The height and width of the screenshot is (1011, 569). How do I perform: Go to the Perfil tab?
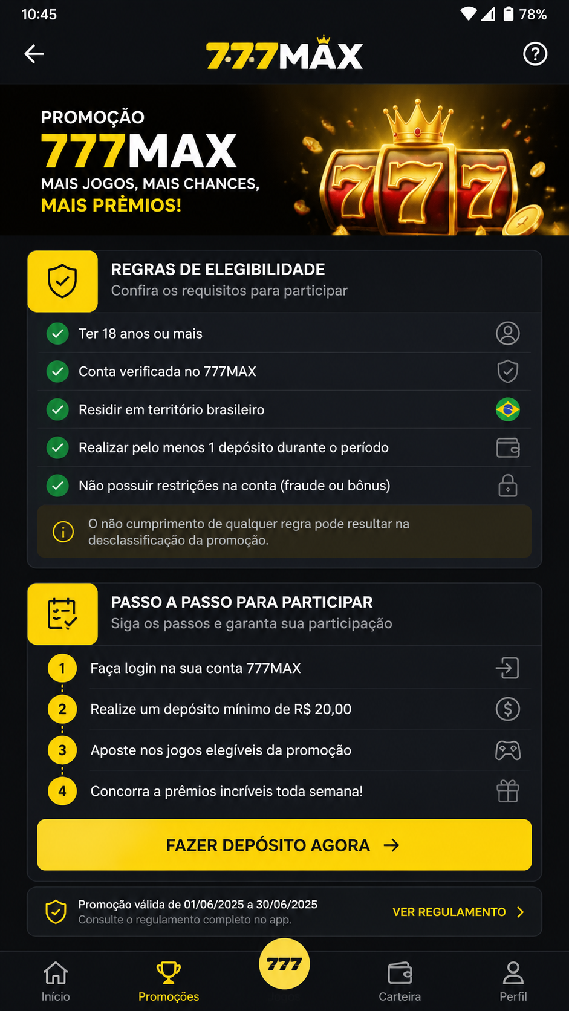click(x=513, y=981)
